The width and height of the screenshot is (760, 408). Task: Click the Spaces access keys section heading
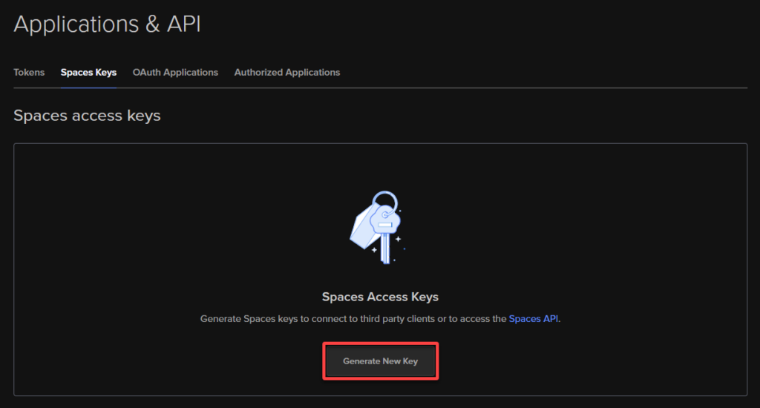pos(87,116)
